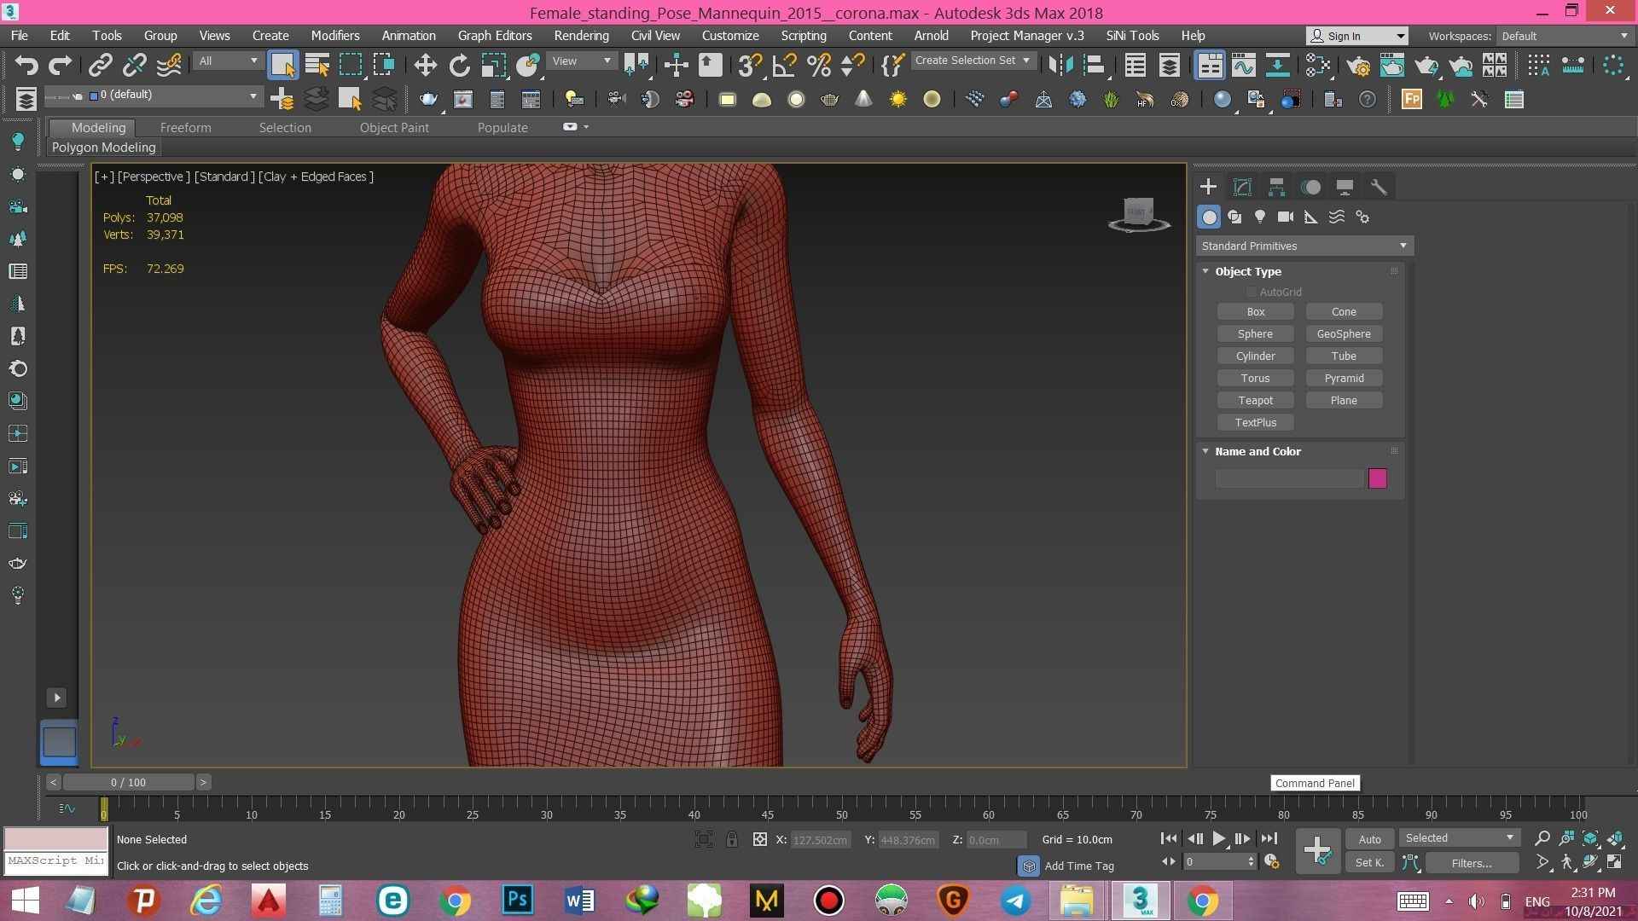This screenshot has width=1638, height=921.
Task: Open the Render Setup icon
Action: [1358, 65]
